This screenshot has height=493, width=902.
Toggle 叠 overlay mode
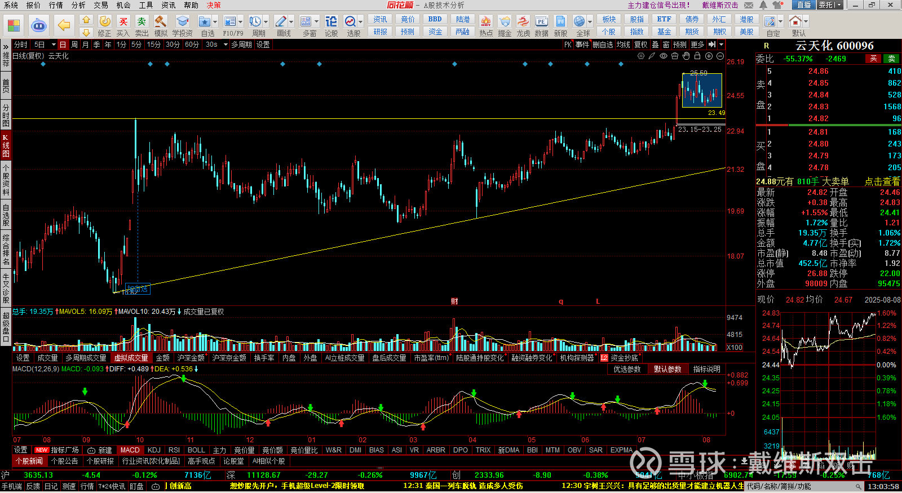(x=655, y=45)
